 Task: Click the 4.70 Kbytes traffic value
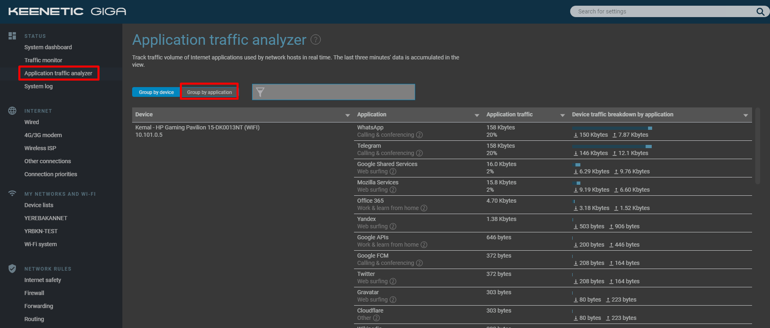tap(501, 201)
